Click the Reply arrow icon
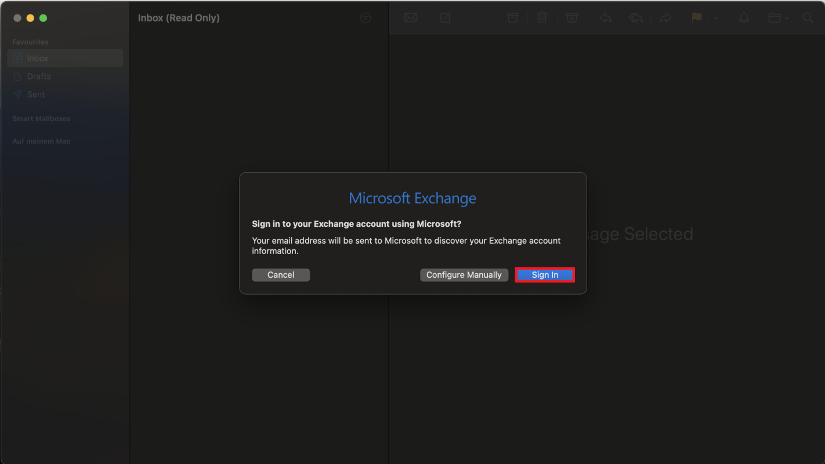Screen dimensions: 825x464 click(606, 18)
